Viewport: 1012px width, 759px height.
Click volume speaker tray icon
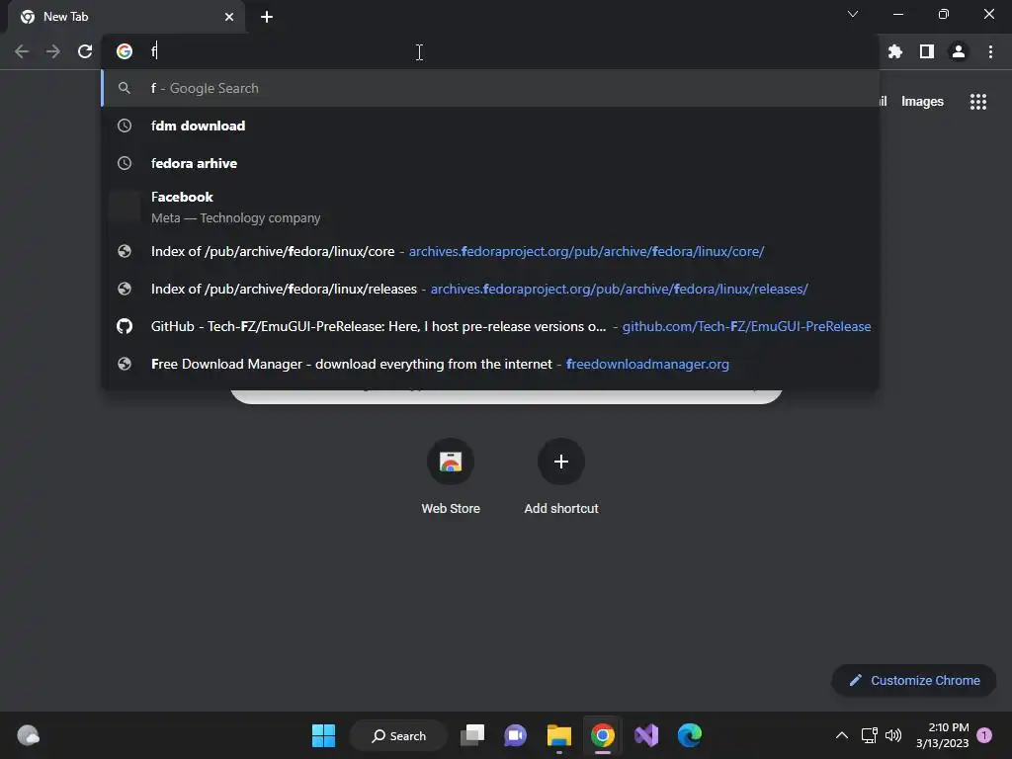893,735
